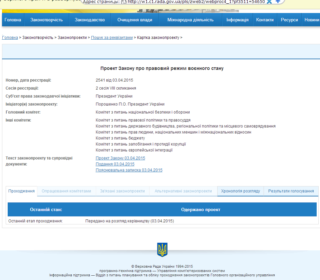Click Передано на розгляд керівництву (03.04.2015)
Image resolution: width=320 pixels, height=280 pixels.
click(129, 221)
